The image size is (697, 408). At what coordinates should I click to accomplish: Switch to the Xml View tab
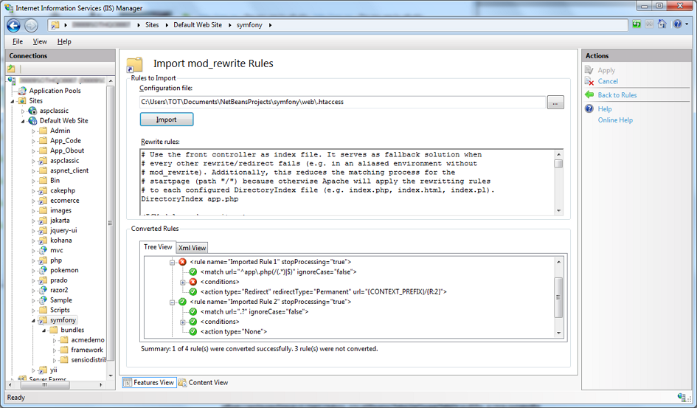click(x=193, y=248)
